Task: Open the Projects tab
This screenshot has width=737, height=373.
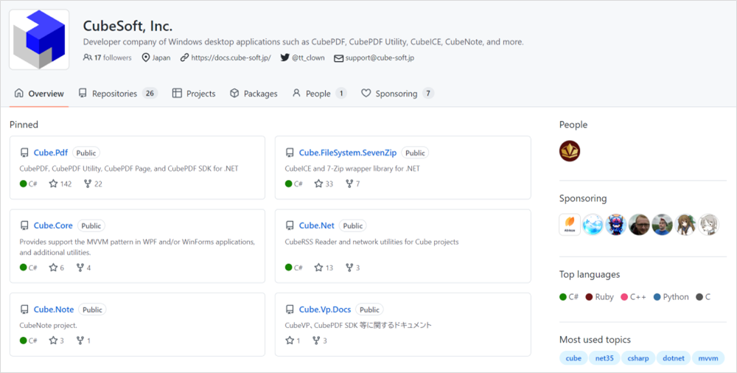Action: [x=194, y=94]
